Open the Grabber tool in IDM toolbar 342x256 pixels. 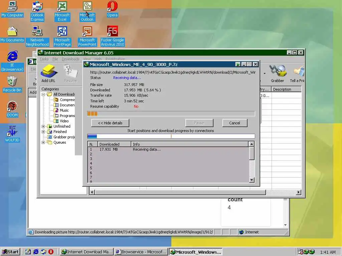277,74
